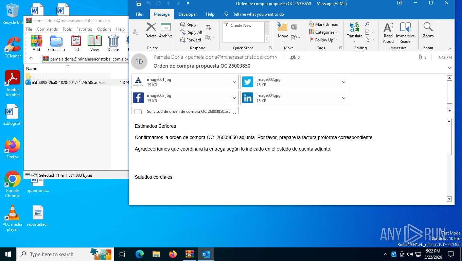This screenshot has width=462, height=261.
Task: Click the Delete icon in Outlook ribbon
Action: [x=151, y=30]
